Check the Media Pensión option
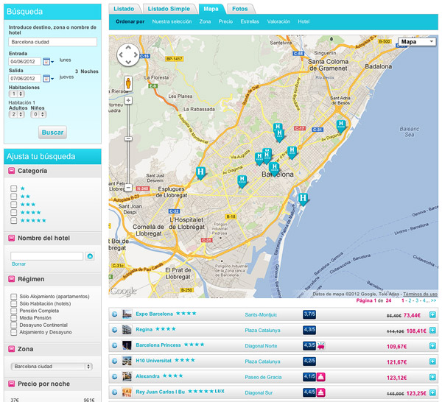The height and width of the screenshot is (402, 442). (13, 318)
